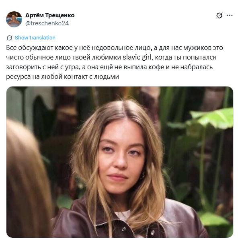This screenshot has height=245, width=240.
Task: Open the attached photo of the woman
Action: pos(120,162)
